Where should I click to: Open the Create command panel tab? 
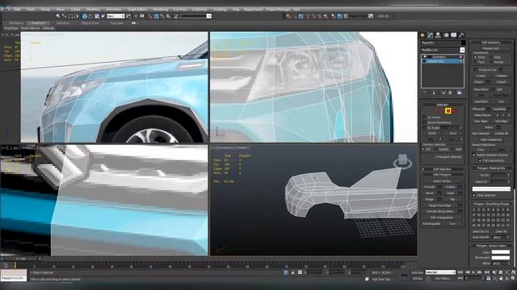click(422, 35)
